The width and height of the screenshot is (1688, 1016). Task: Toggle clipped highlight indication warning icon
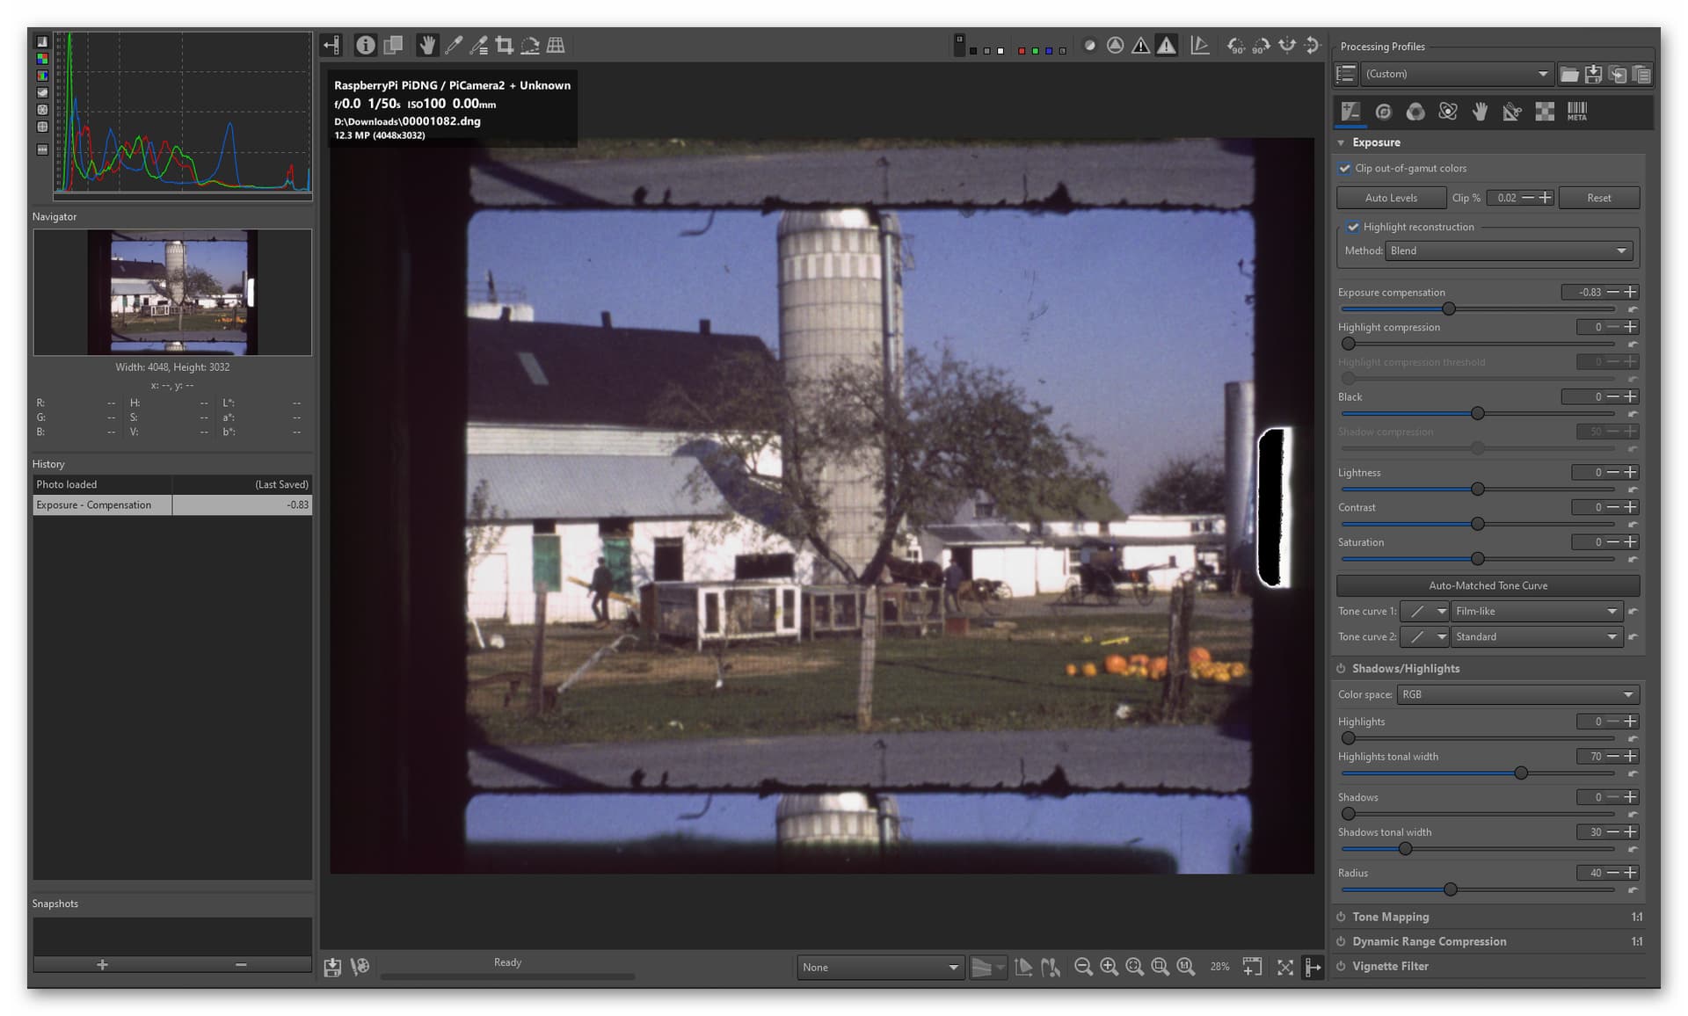pyautogui.click(x=1167, y=45)
